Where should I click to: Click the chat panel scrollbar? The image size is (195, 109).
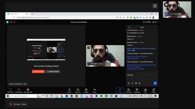pyautogui.click(x=158, y=72)
